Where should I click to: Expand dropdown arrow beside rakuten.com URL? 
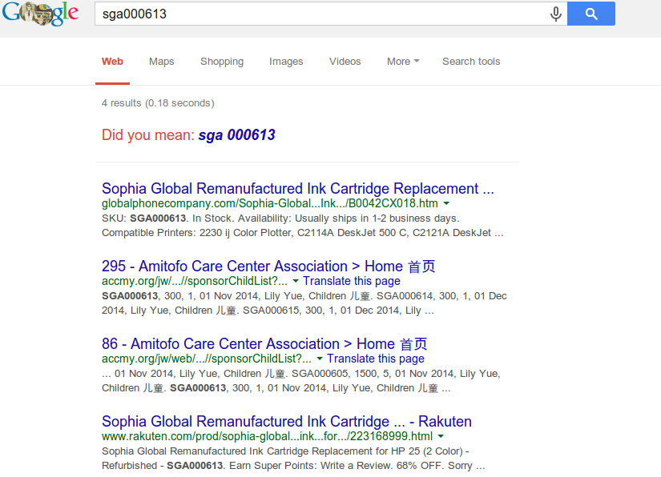441,436
